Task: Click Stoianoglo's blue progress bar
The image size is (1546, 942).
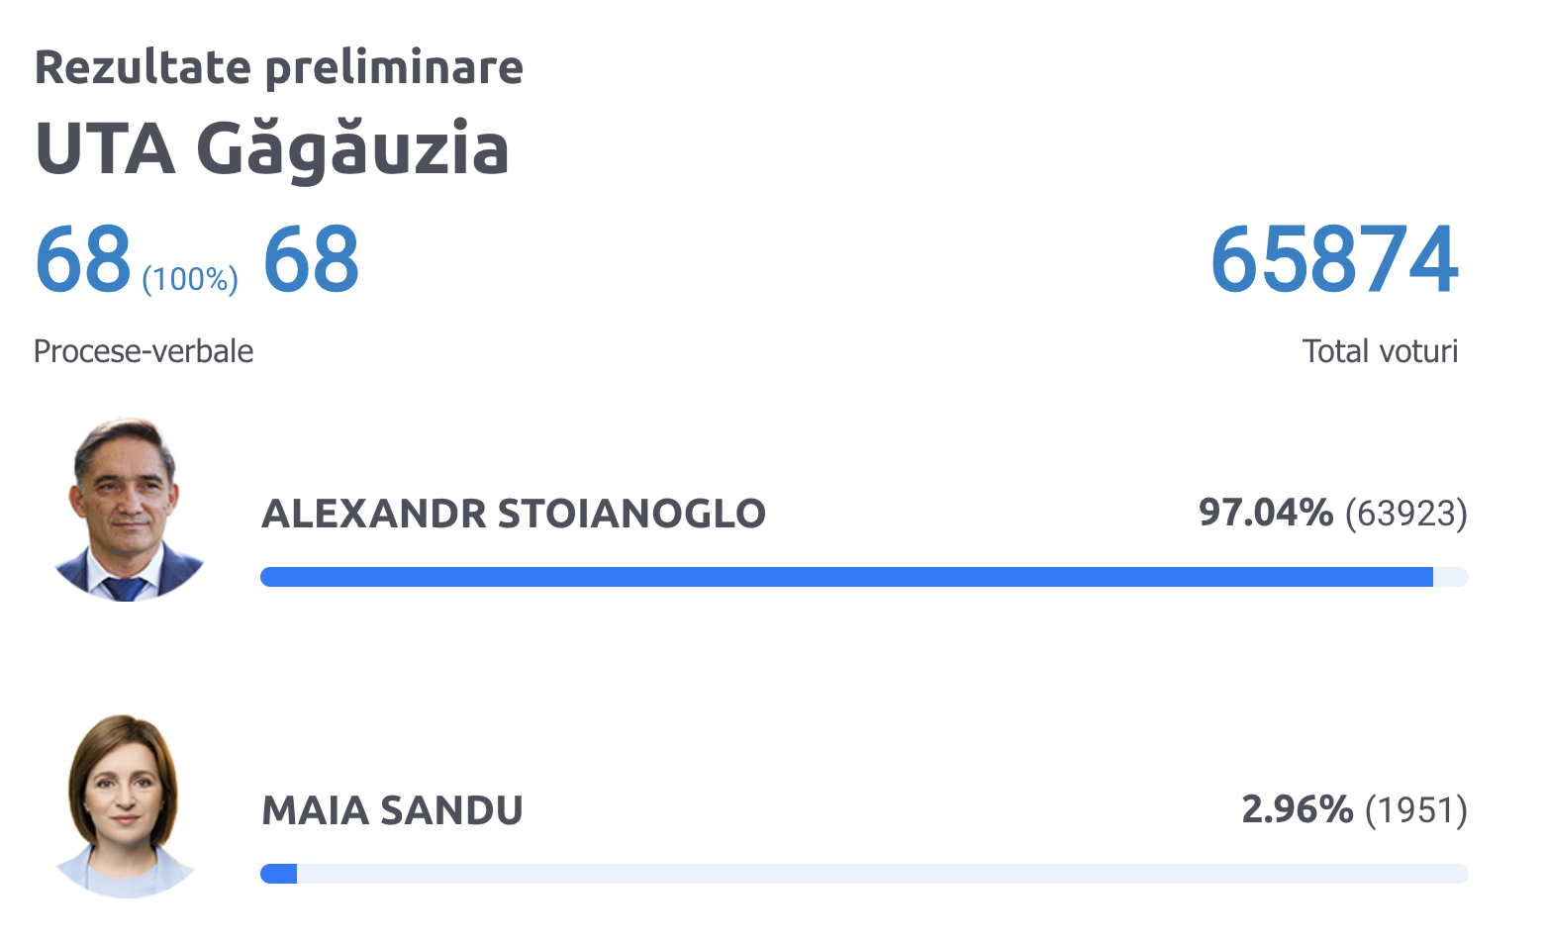Action: (x=846, y=577)
